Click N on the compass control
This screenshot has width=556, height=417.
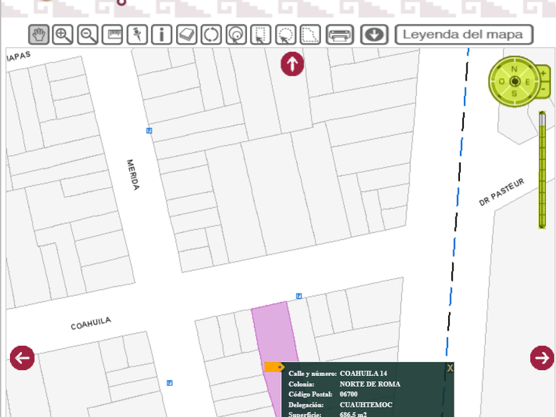tap(514, 69)
